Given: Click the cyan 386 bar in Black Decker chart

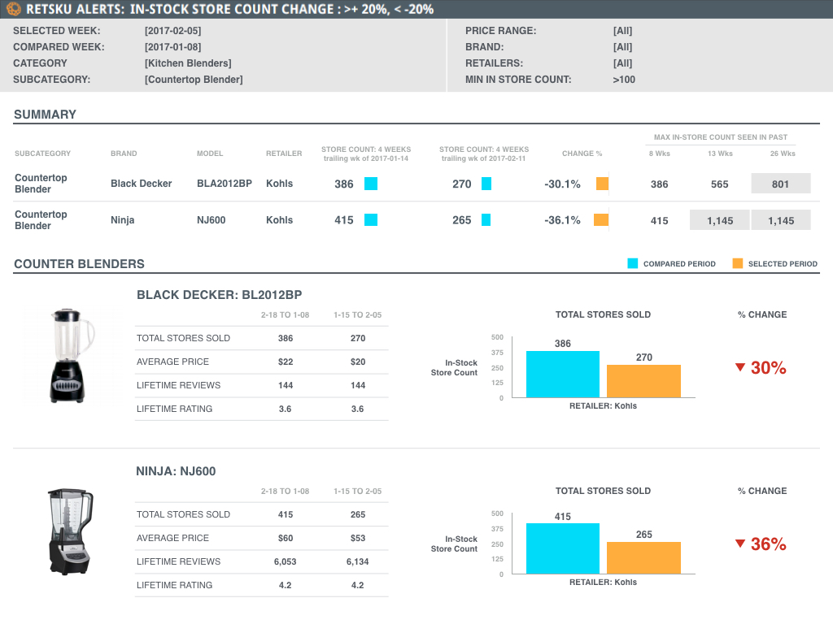Looking at the screenshot, I should point(563,374).
